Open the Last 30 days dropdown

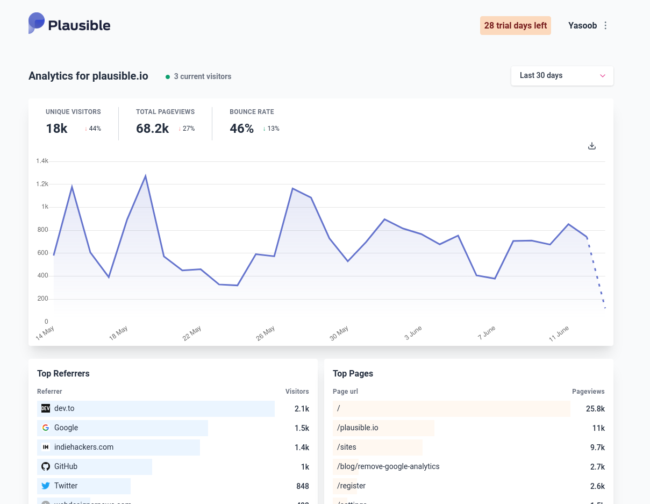(562, 76)
